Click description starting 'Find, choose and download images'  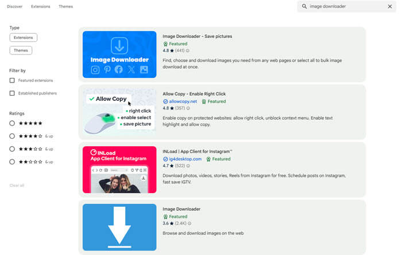pyautogui.click(x=252, y=64)
